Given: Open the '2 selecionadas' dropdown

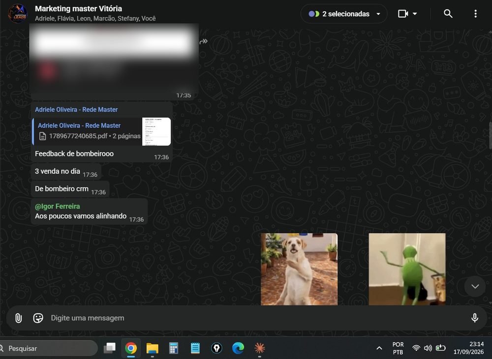Looking at the screenshot, I should click(344, 14).
